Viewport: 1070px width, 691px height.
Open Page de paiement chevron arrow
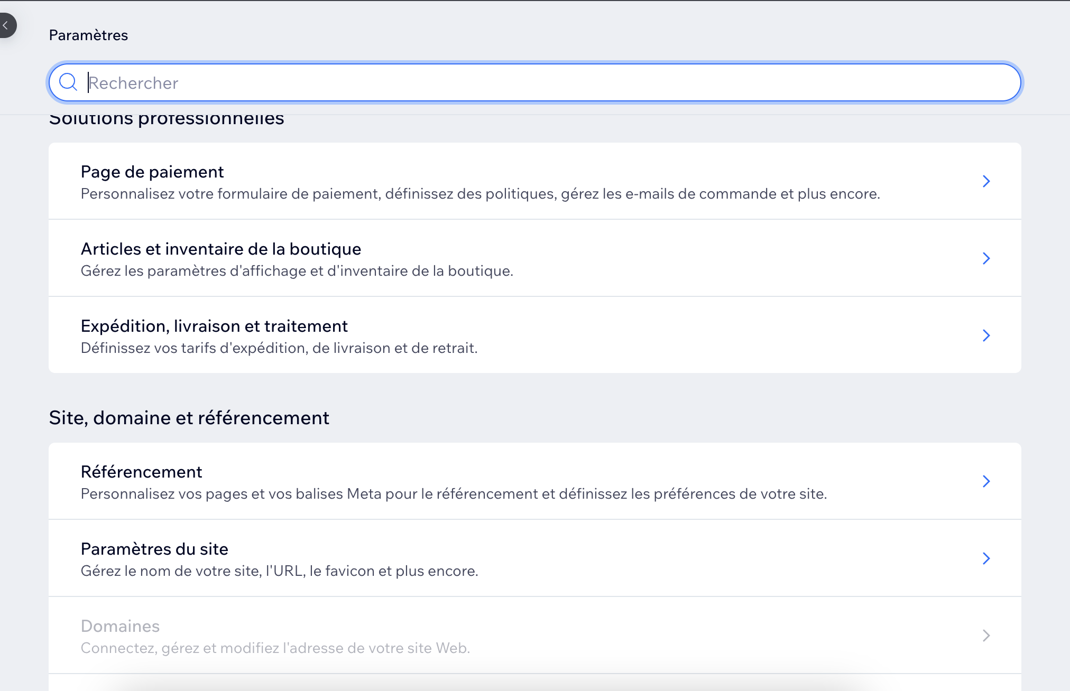[x=985, y=181]
